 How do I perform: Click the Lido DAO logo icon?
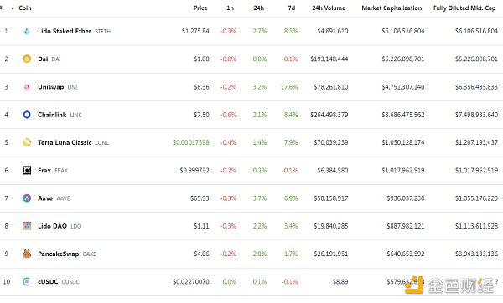27,226
